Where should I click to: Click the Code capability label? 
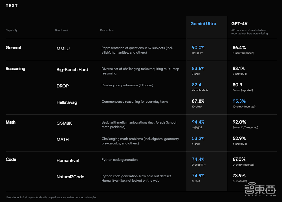coord(11,159)
